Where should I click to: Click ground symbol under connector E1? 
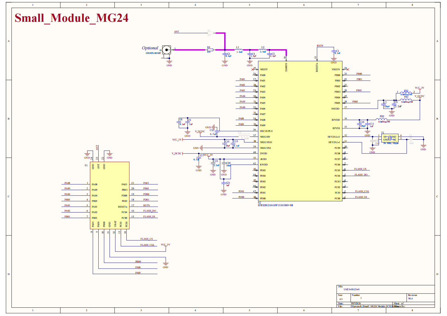(x=169, y=62)
